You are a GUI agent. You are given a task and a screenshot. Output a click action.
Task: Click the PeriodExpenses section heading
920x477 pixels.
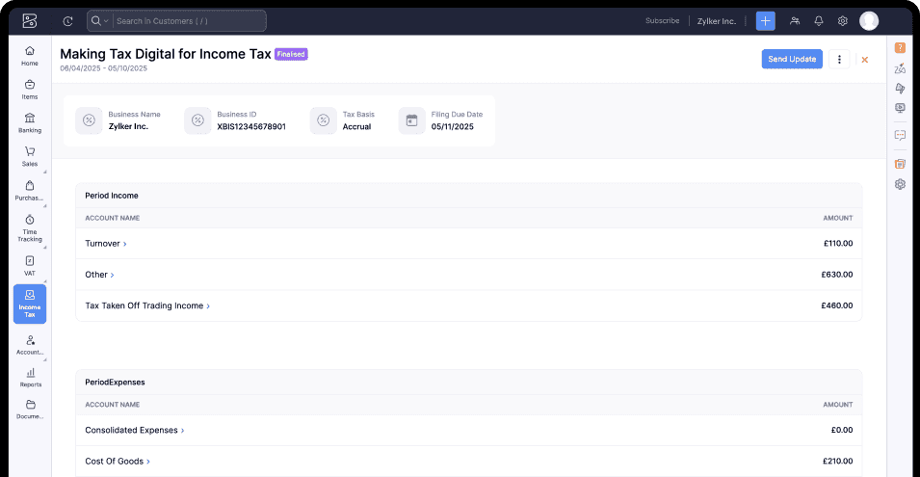pos(115,382)
